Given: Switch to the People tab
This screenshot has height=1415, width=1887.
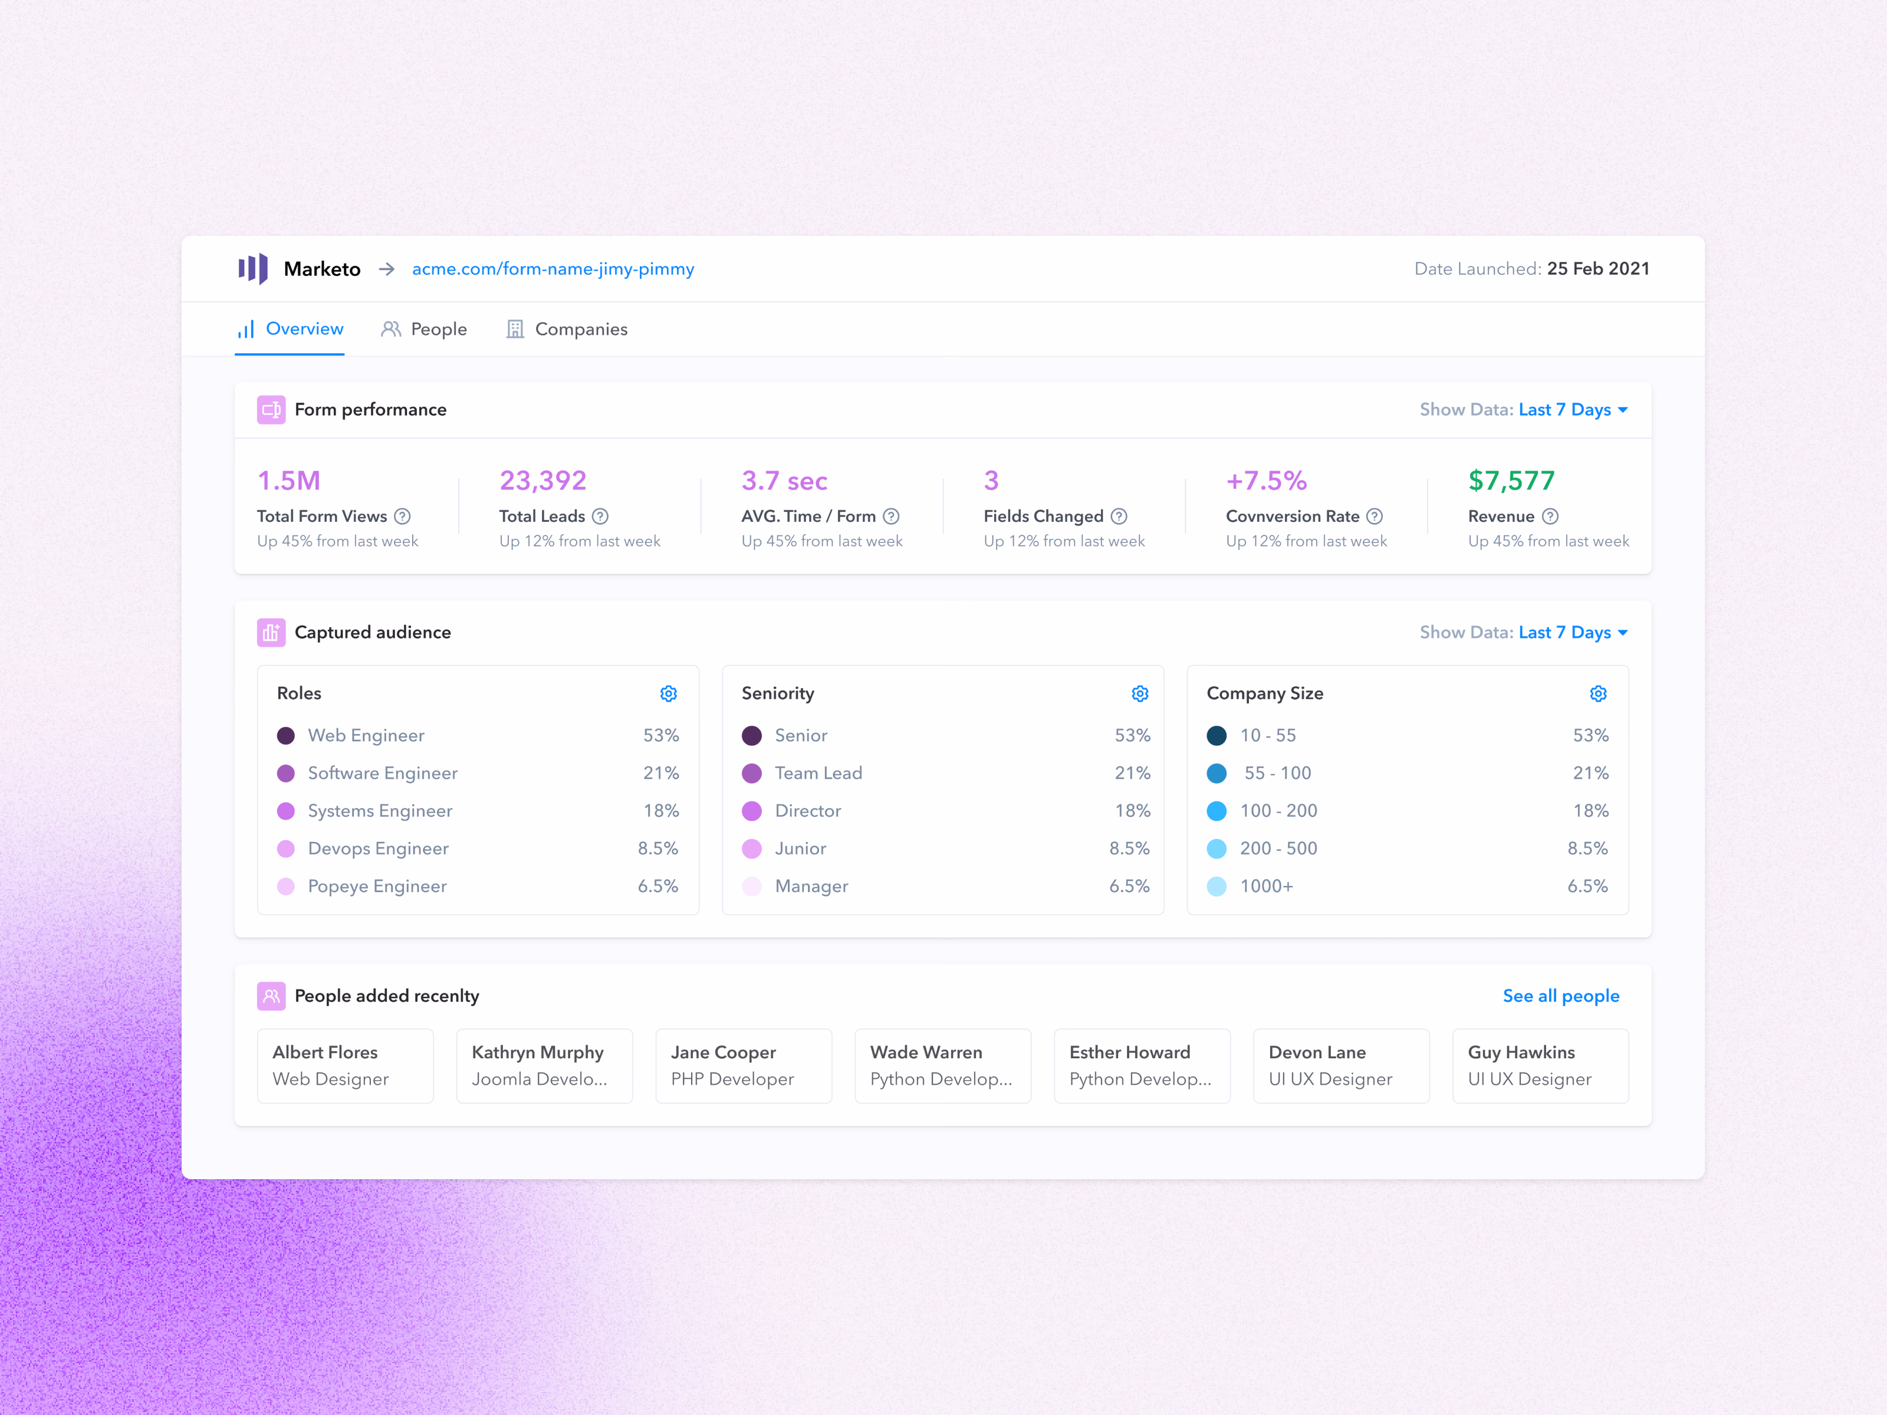Looking at the screenshot, I should pyautogui.click(x=424, y=329).
